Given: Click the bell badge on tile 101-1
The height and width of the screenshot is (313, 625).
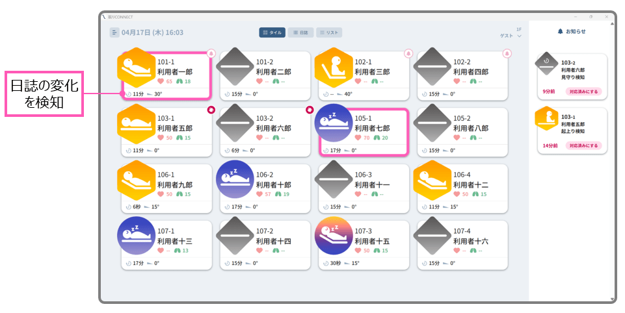Looking at the screenshot, I should pos(211,53).
